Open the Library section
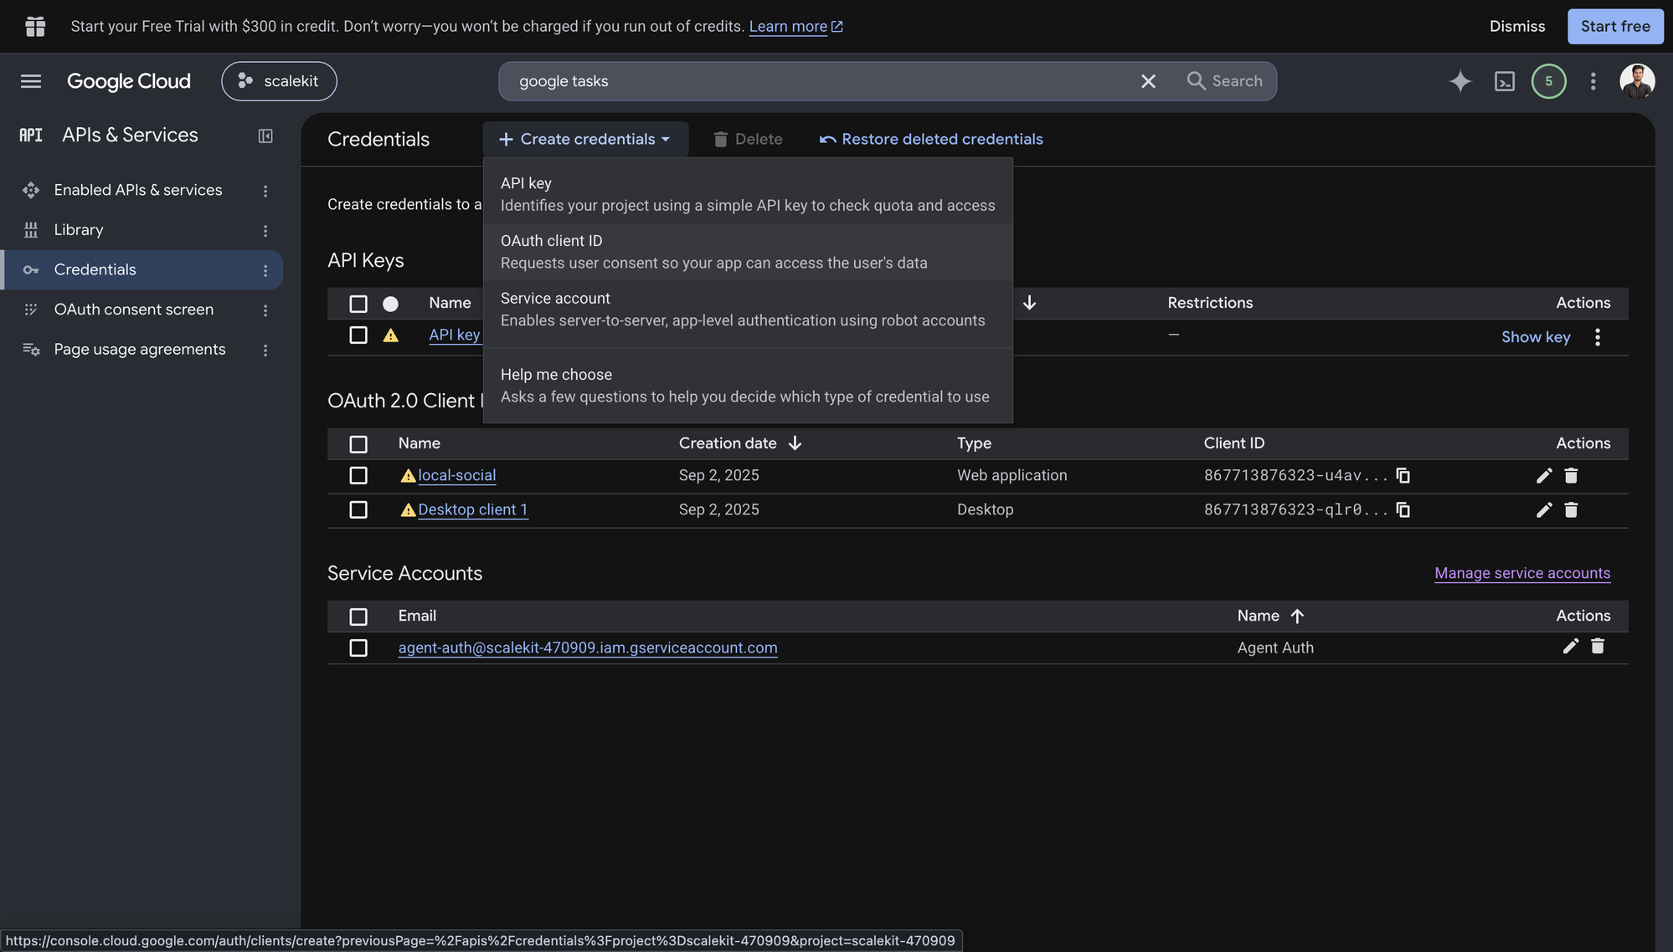This screenshot has height=952, width=1673. pos(79,229)
